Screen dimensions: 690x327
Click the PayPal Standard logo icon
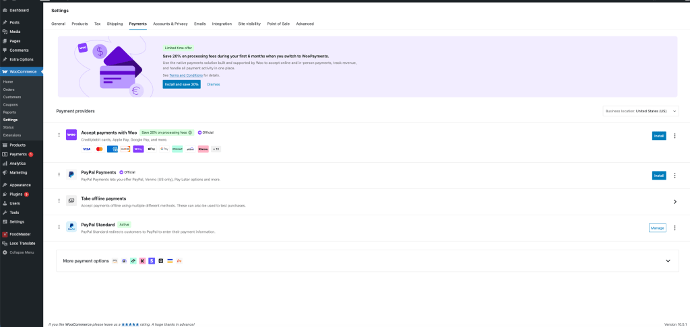pos(71,227)
